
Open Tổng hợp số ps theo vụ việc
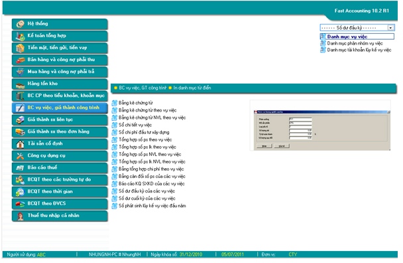point(142,139)
